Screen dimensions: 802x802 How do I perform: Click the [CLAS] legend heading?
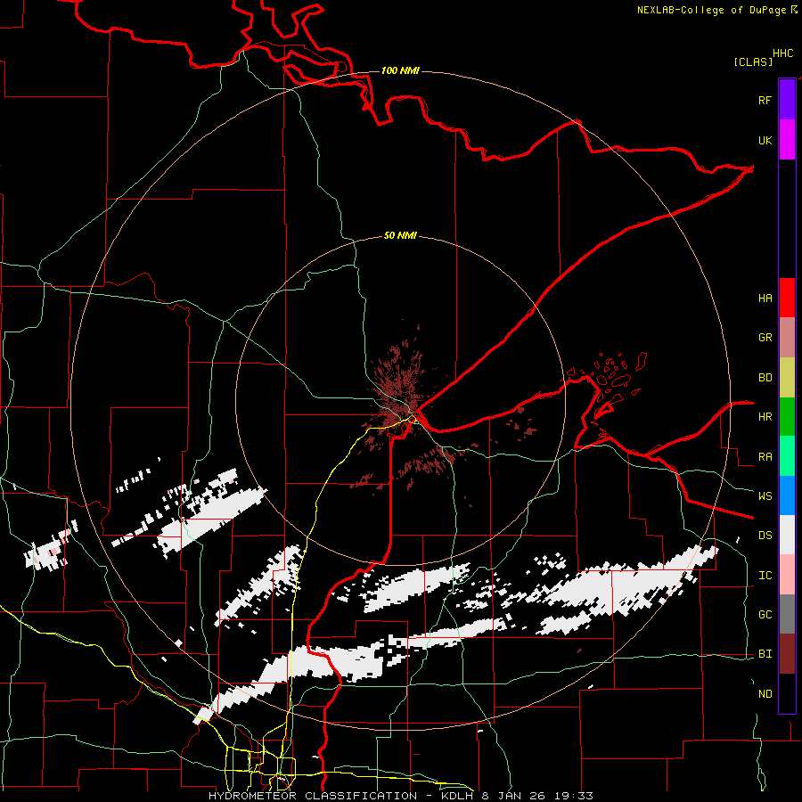[x=753, y=61]
